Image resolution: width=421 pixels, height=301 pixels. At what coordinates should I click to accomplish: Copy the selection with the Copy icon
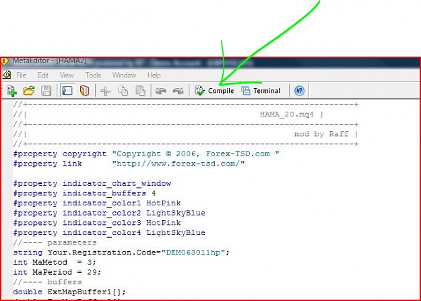123,91
